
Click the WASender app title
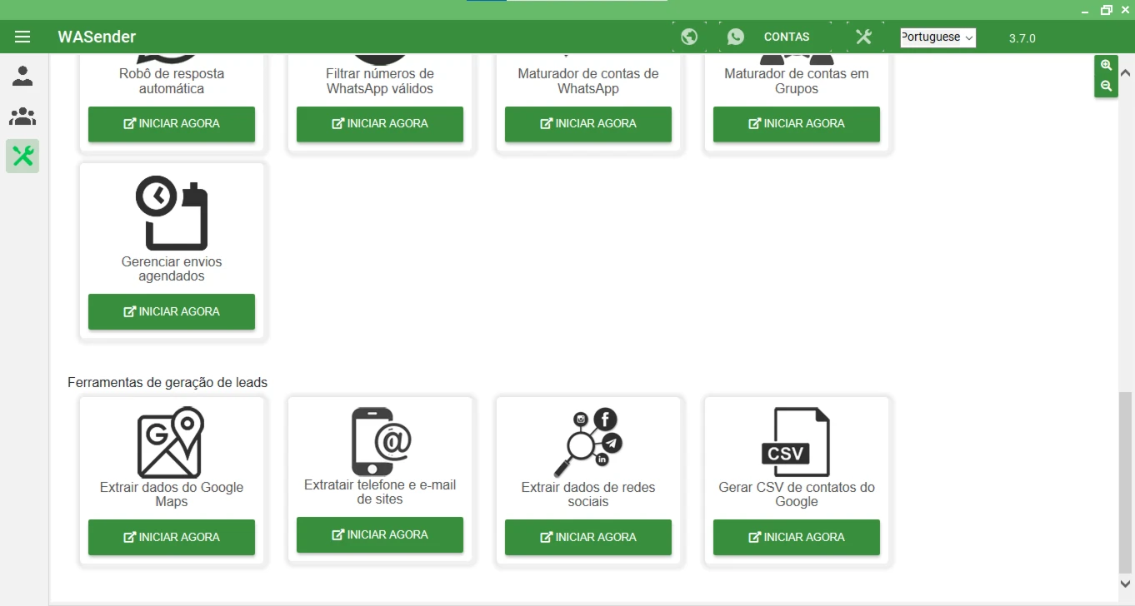[x=97, y=37]
